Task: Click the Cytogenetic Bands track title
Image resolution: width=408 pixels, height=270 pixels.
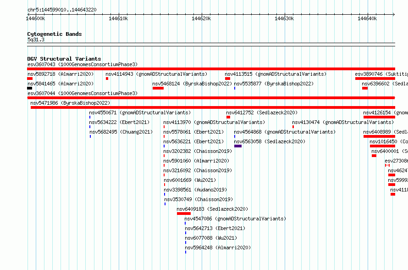Action: coord(55,34)
